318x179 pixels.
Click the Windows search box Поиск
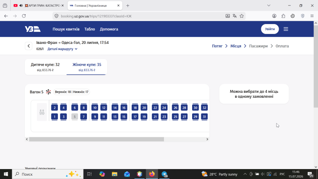click(48, 174)
